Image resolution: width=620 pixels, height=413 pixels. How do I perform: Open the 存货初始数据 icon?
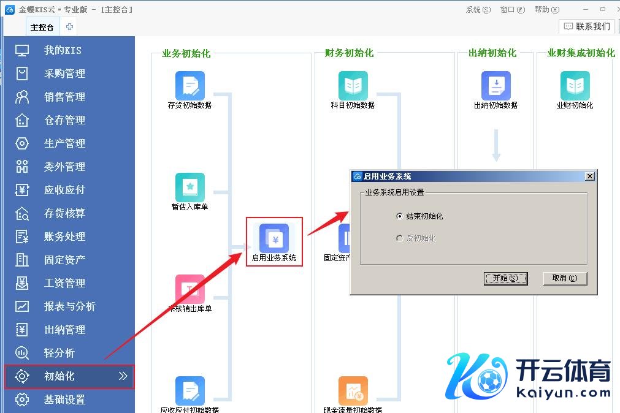point(189,86)
